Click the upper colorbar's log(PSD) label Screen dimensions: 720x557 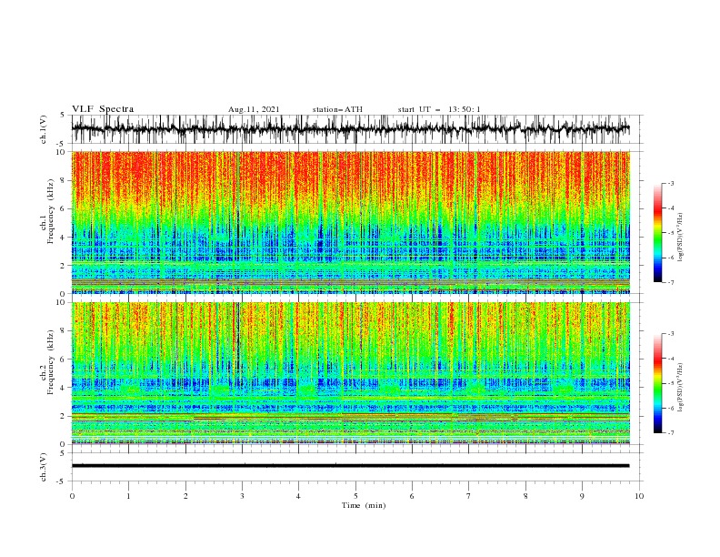point(681,238)
